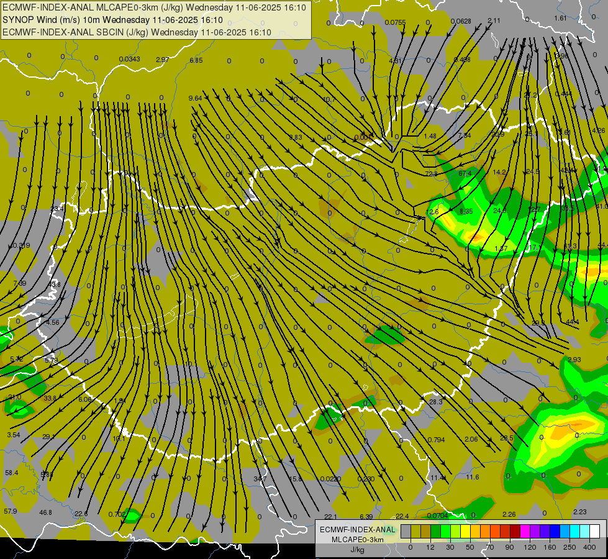
Task: Click the map value '0.0343'
Action: pos(130,59)
